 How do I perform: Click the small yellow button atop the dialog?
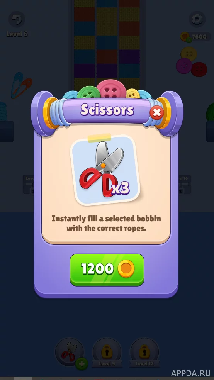133,94
